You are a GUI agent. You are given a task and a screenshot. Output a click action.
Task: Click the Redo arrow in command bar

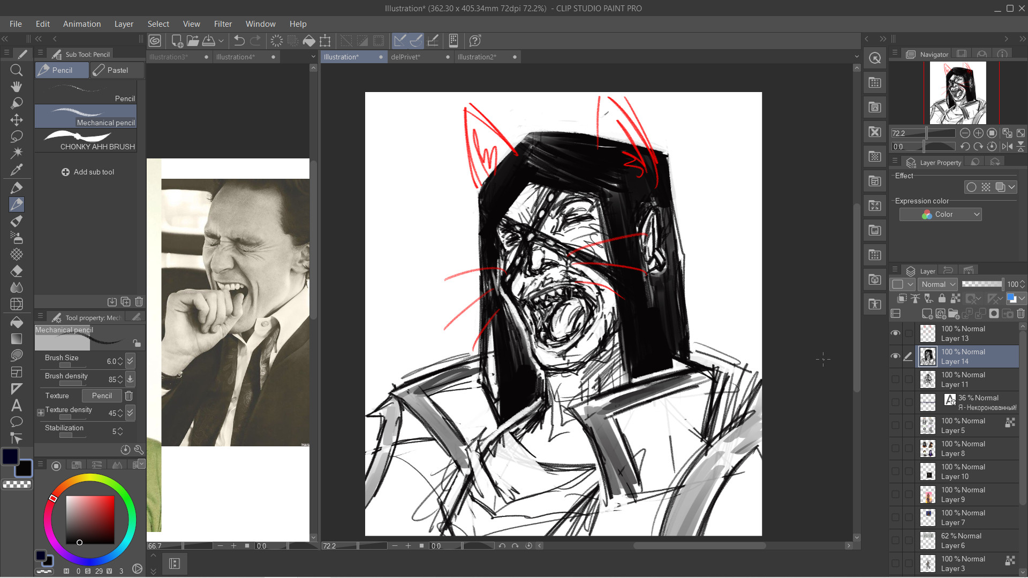pyautogui.click(x=256, y=41)
